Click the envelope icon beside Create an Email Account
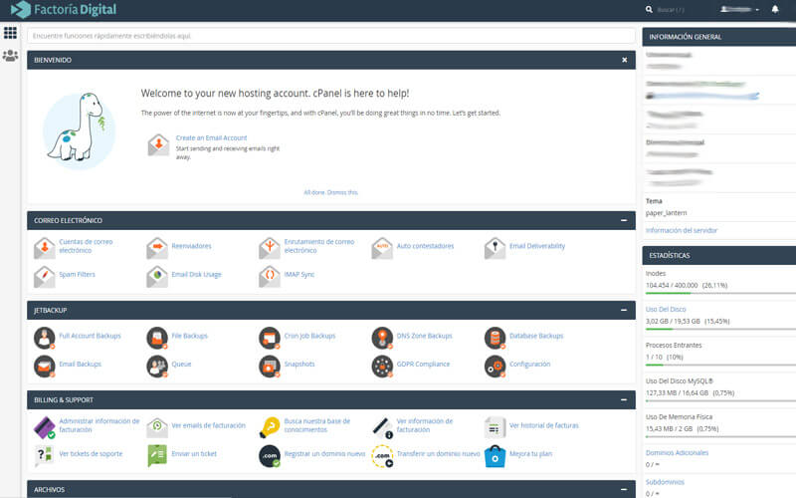This screenshot has width=796, height=498. (158, 145)
